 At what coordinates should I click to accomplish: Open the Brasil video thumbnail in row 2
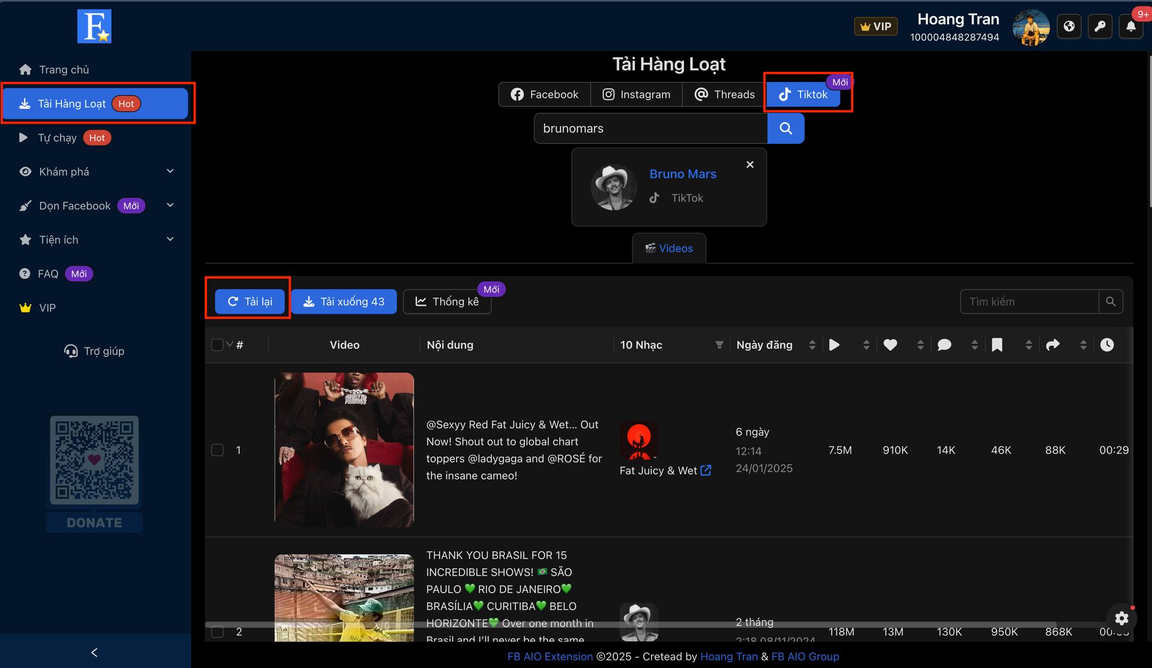344,598
